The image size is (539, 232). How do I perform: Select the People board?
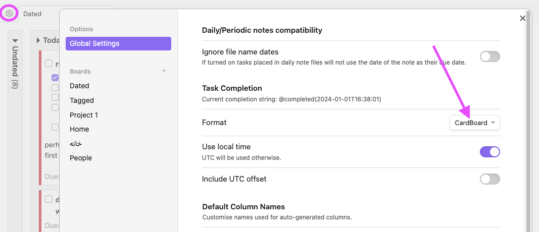(x=81, y=158)
